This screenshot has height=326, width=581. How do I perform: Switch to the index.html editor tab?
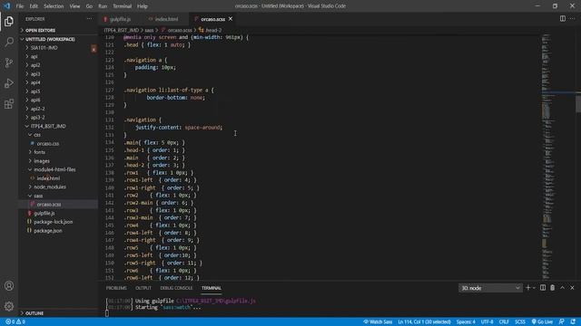(x=165, y=19)
